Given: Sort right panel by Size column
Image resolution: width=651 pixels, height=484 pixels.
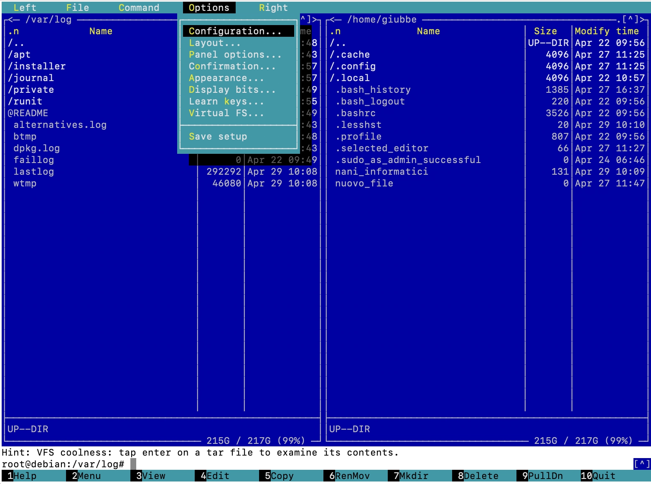Looking at the screenshot, I should [x=545, y=31].
